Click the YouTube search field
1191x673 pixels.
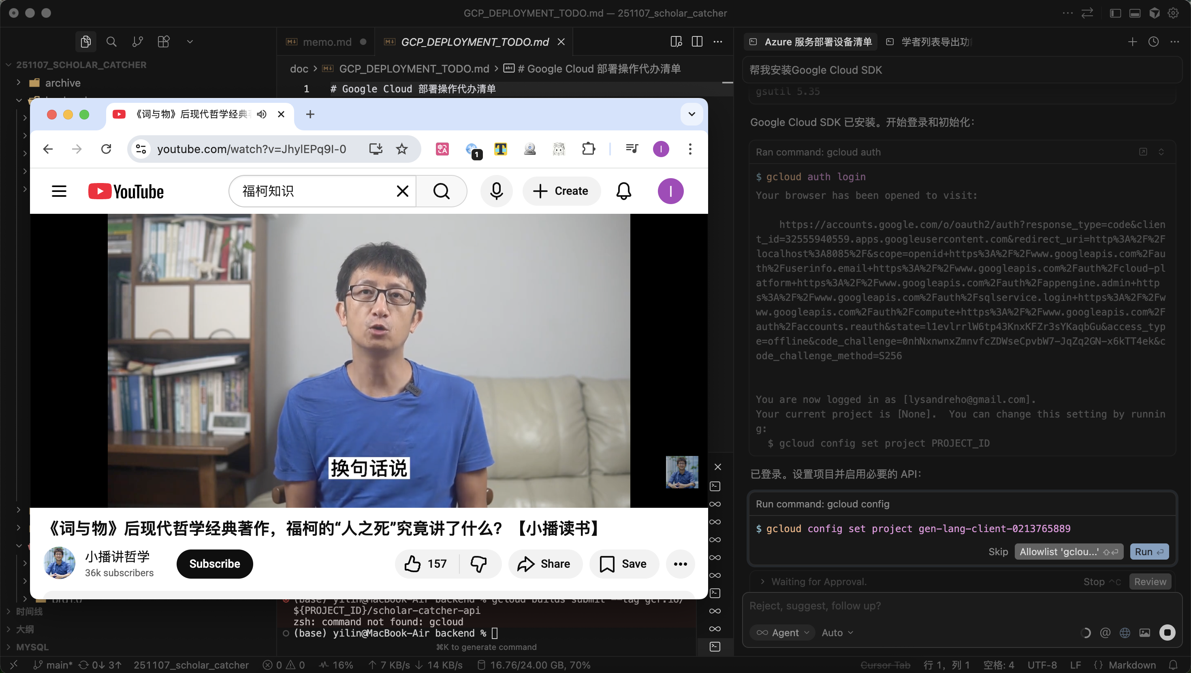click(314, 191)
